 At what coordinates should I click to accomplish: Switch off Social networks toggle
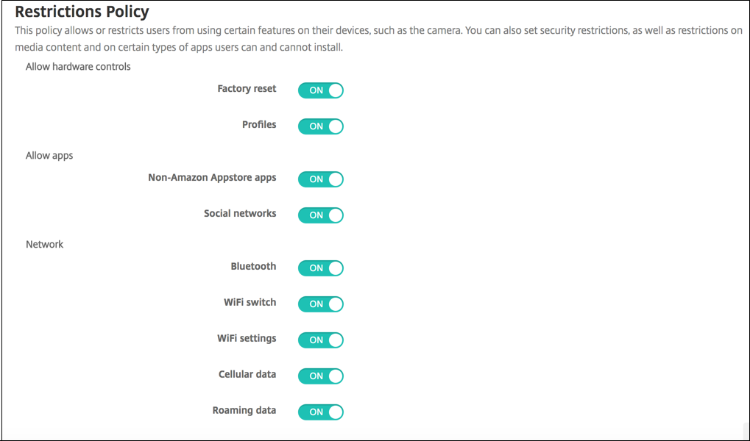click(320, 215)
